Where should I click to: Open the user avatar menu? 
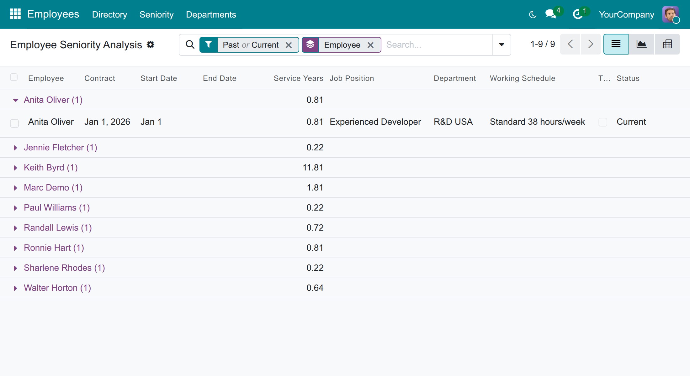pyautogui.click(x=671, y=14)
